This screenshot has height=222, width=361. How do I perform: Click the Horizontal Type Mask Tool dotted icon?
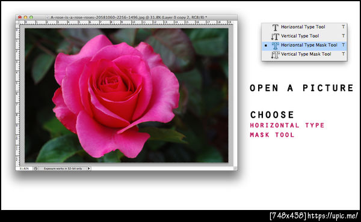point(275,46)
